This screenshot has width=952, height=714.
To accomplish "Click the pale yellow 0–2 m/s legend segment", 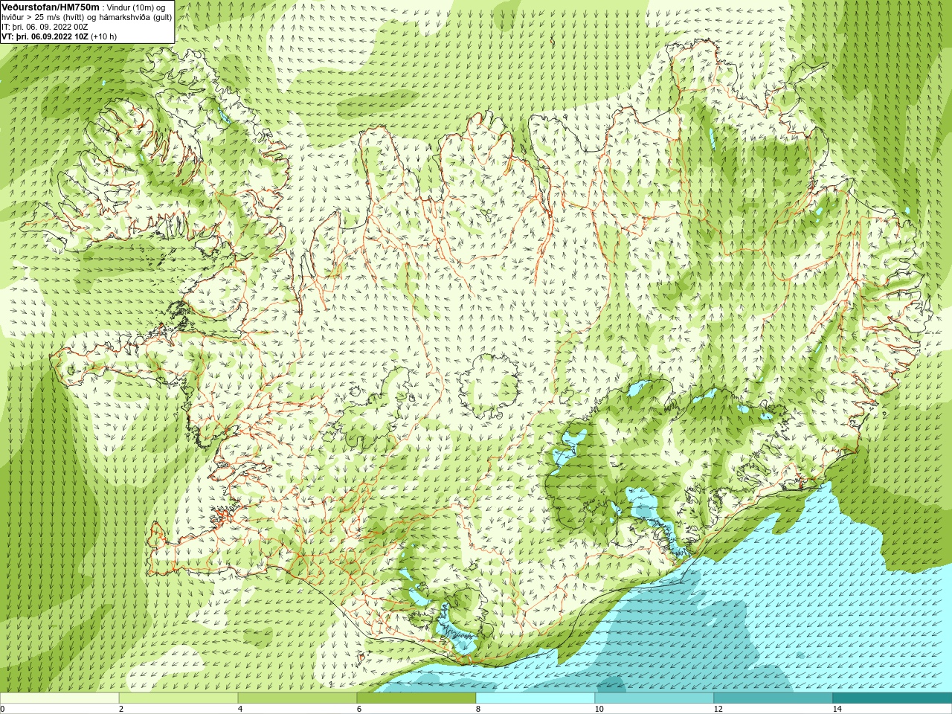I will [x=59, y=698].
